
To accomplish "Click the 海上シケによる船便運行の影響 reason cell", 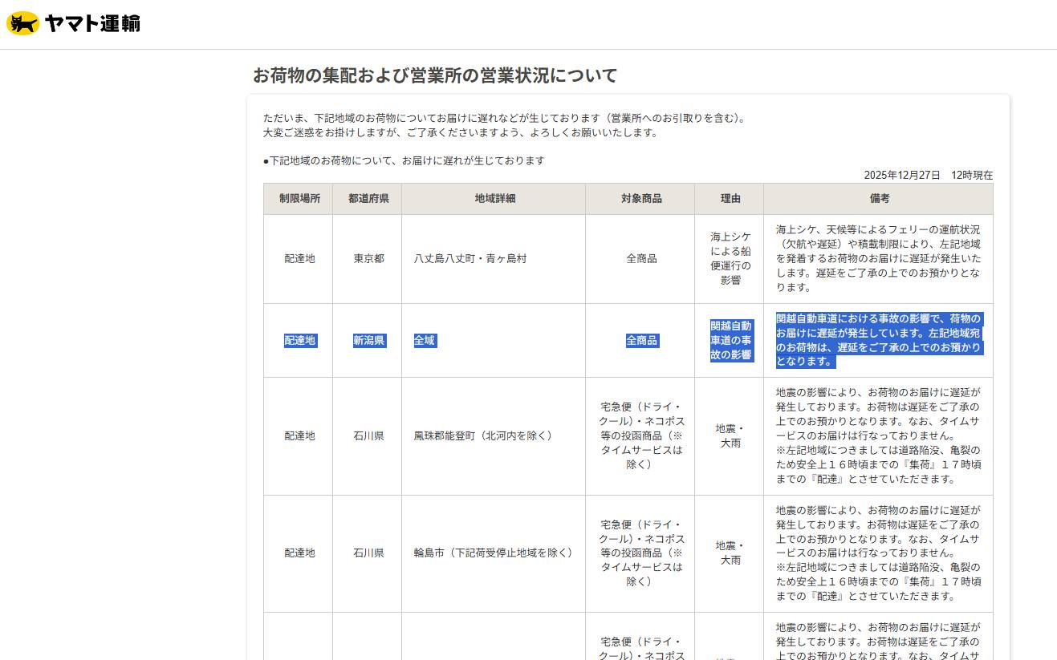I will pyautogui.click(x=730, y=258).
